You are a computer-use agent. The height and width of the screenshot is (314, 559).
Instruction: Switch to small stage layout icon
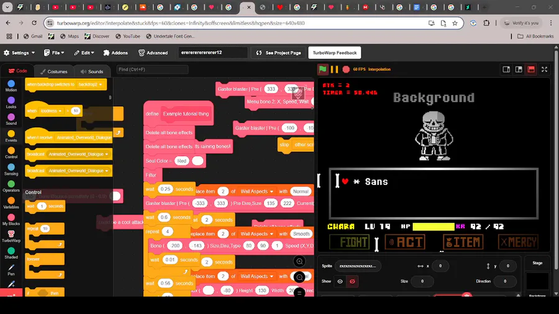point(506,70)
